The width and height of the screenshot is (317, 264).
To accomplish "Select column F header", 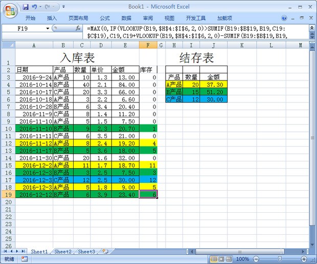I will point(148,45).
